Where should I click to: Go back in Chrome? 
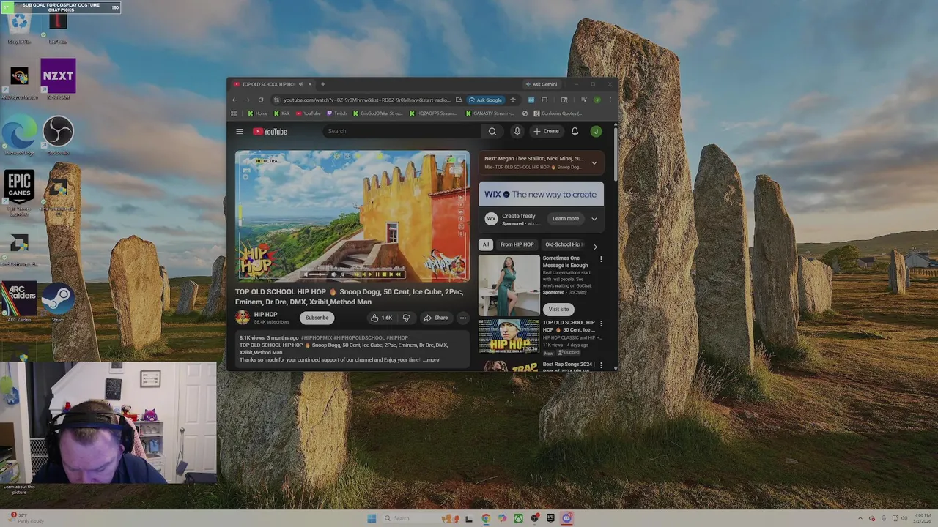point(234,100)
